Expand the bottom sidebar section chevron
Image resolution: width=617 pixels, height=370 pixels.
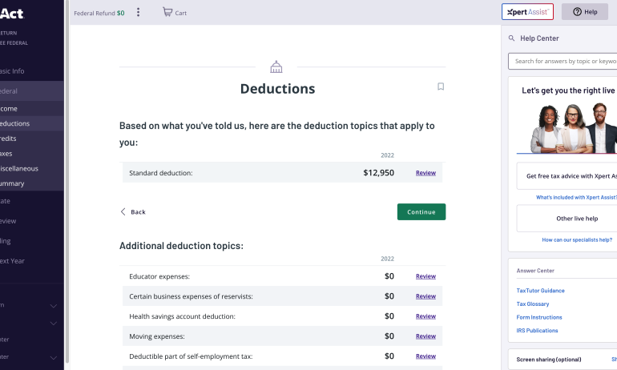pos(54,357)
